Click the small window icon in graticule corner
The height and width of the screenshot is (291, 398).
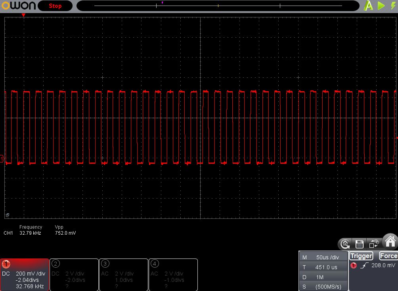[8, 215]
